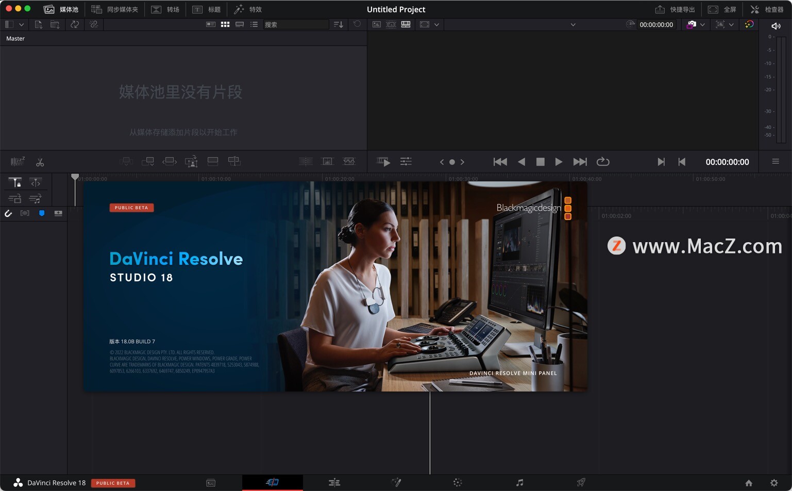
Task: Select source clip viewer mode
Action: click(377, 24)
